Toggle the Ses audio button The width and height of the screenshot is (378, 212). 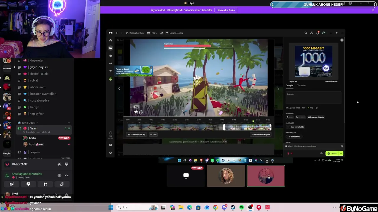(153, 135)
